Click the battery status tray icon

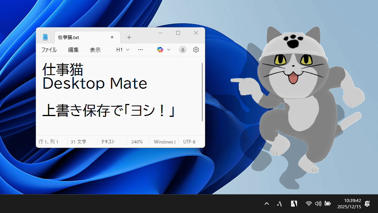tap(327, 204)
